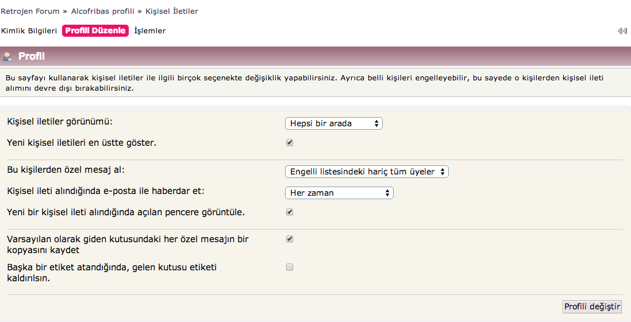Click Kişisel İletiler breadcrumb link
This screenshot has width=631, height=322.
[172, 11]
